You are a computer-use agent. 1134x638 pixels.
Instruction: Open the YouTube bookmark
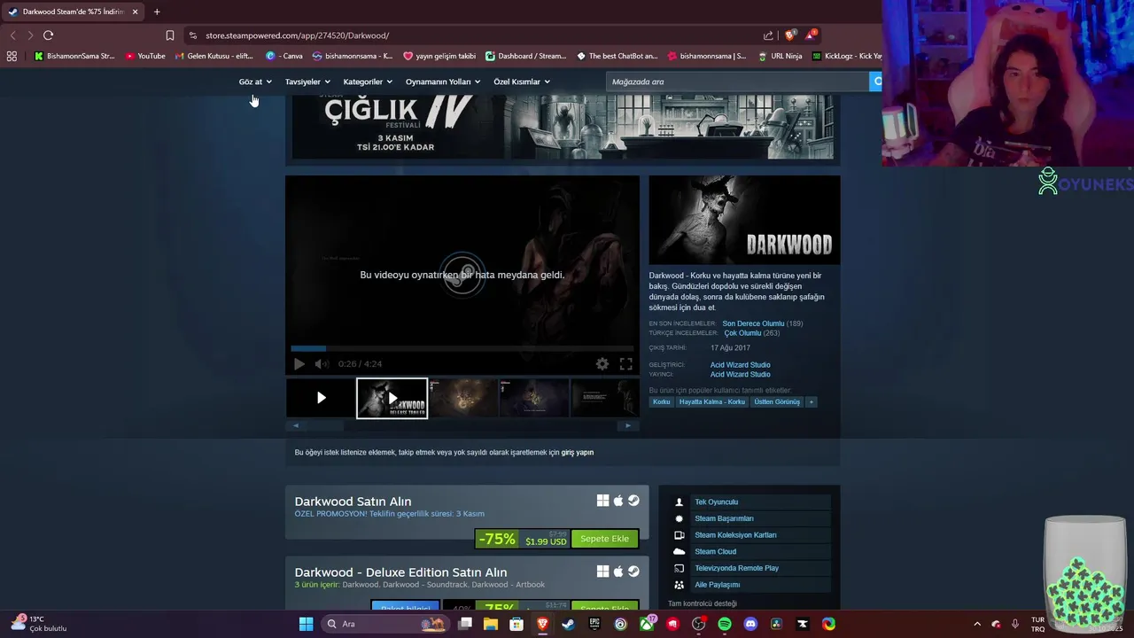[145, 56]
